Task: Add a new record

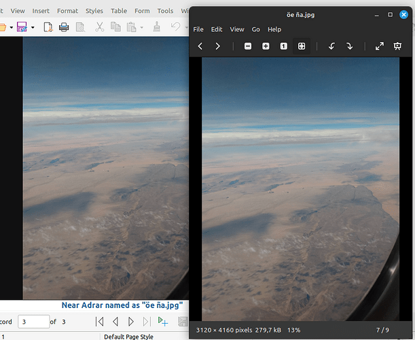Action: click(x=163, y=322)
